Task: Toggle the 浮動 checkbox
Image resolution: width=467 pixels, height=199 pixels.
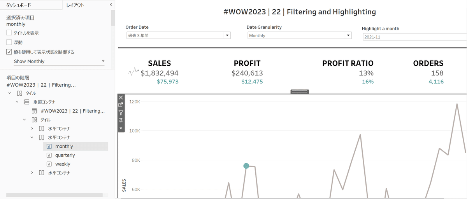Action: point(9,42)
